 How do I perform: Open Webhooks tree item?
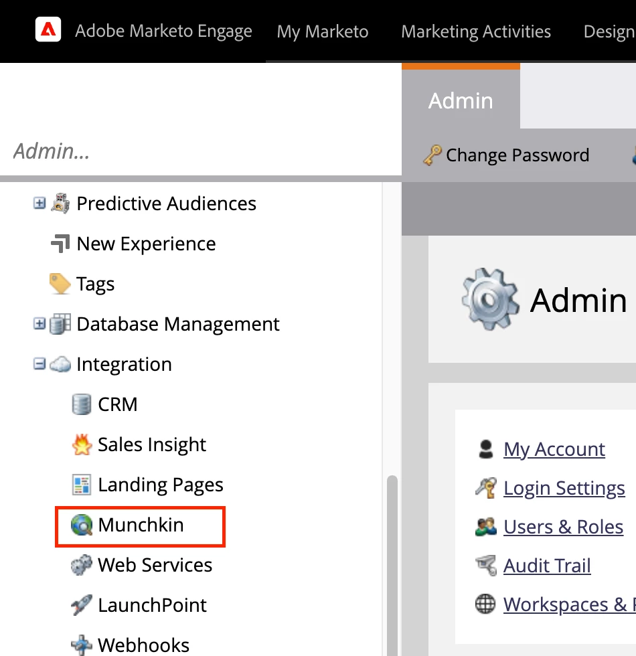pos(143,645)
